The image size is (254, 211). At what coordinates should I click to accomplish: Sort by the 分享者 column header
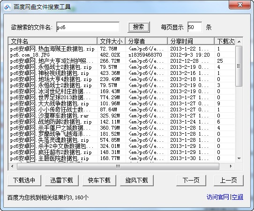click(146, 41)
